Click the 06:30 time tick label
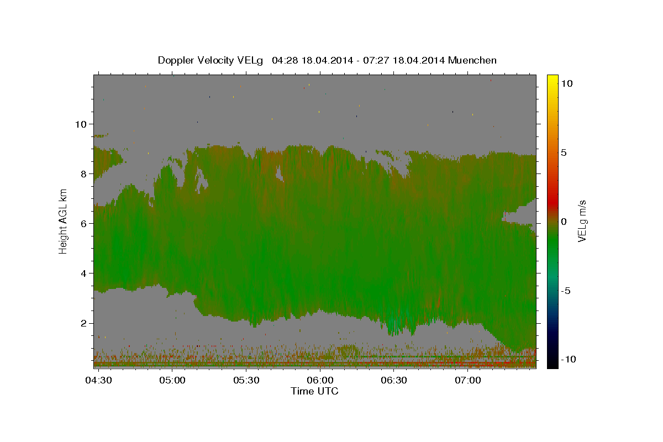Viewport: 663px width, 442px height. click(x=394, y=381)
